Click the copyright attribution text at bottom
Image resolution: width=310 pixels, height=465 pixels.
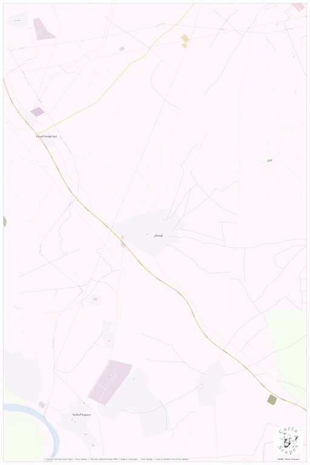pyautogui.click(x=116, y=459)
